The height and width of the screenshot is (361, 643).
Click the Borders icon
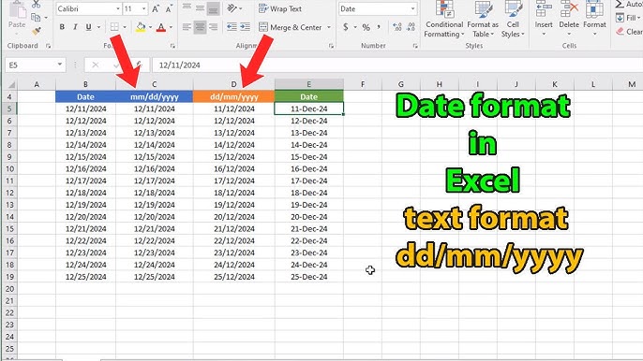(x=114, y=27)
